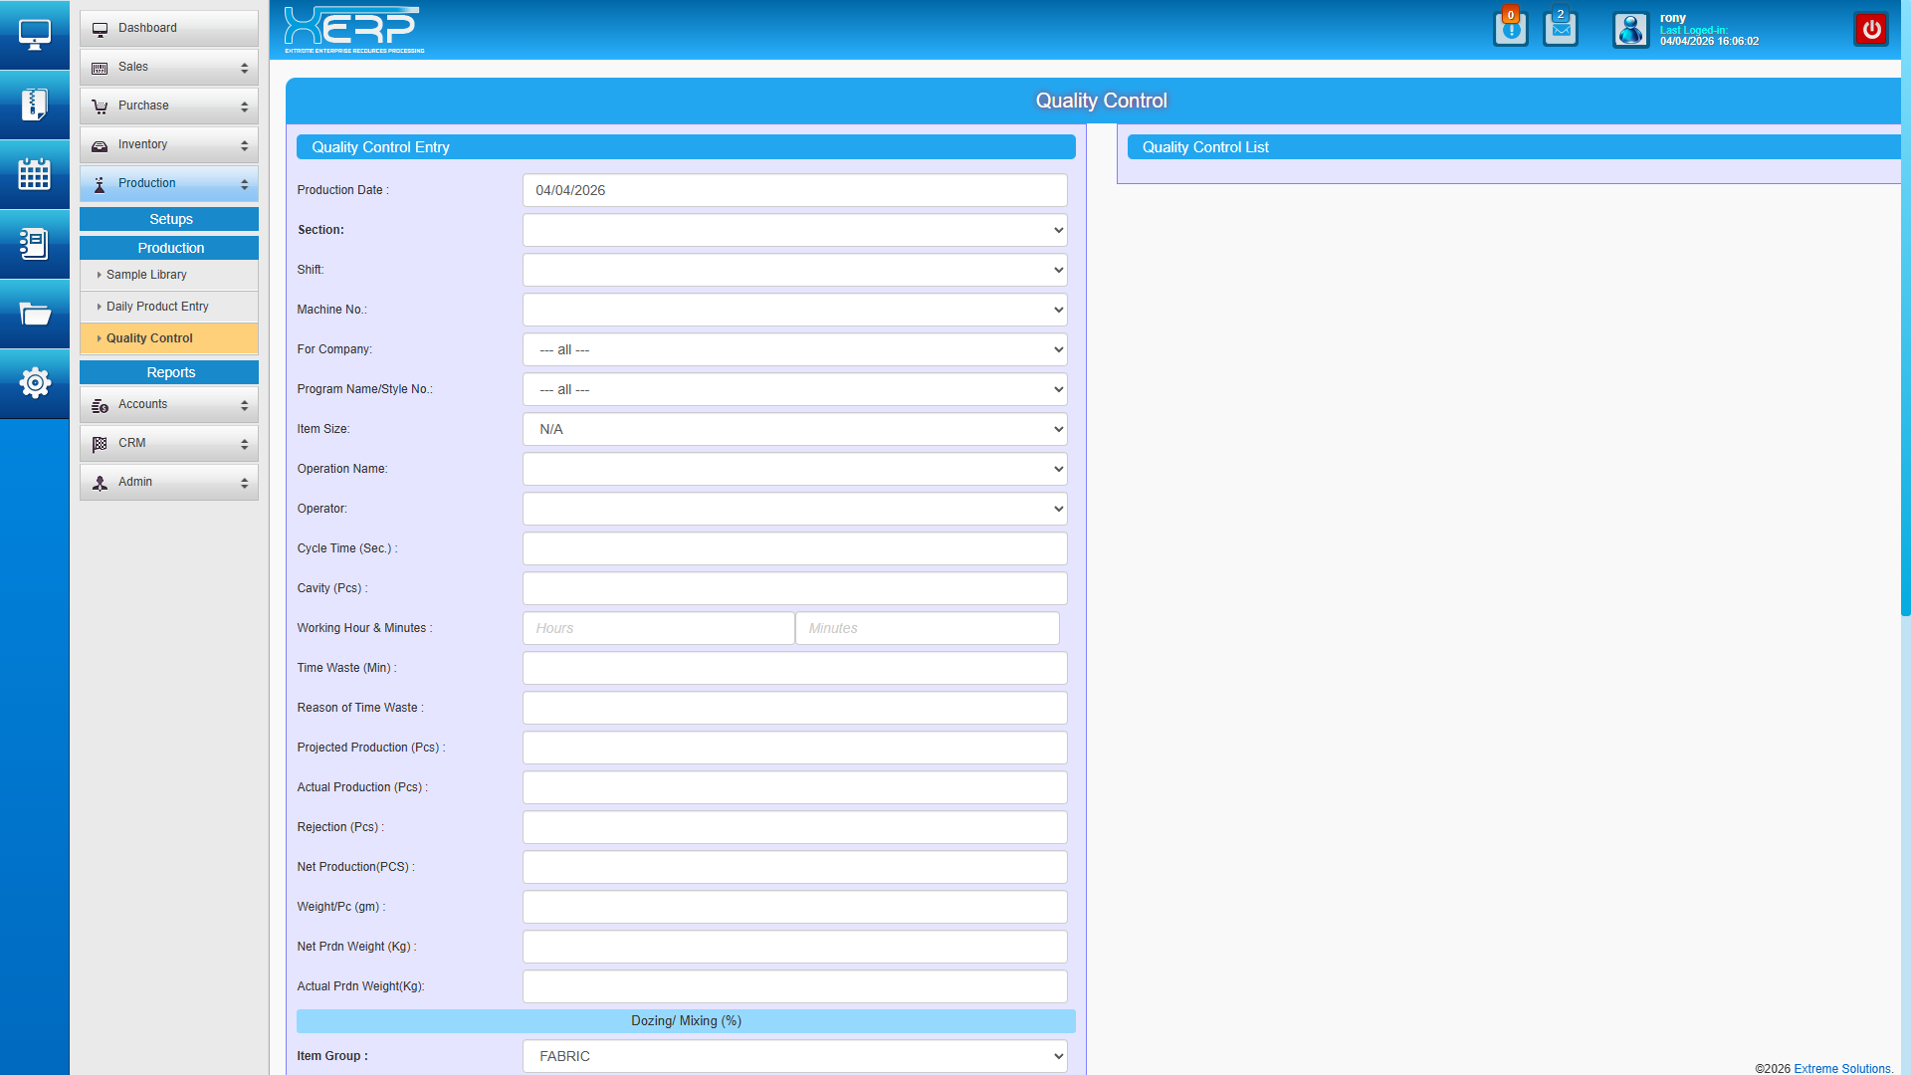Viewport: 1911px width, 1075px height.
Task: Click the gear settings icon in sidebar
Action: 34,383
